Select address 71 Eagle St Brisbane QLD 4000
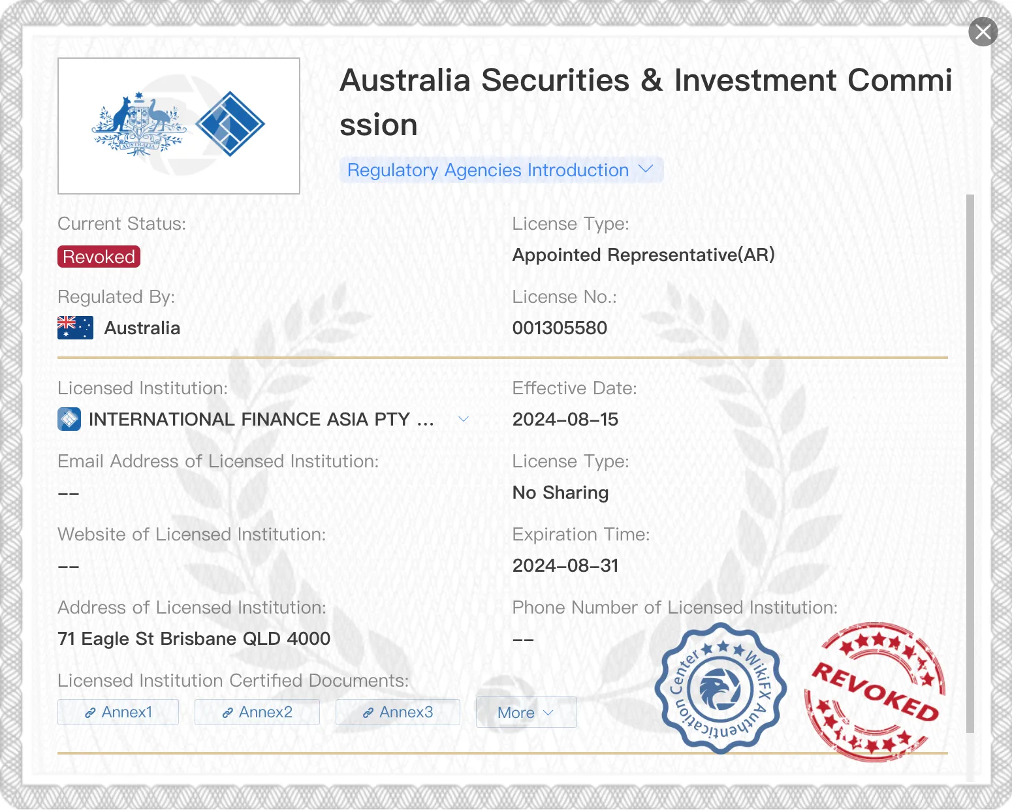The width and height of the screenshot is (1012, 812). tap(194, 638)
